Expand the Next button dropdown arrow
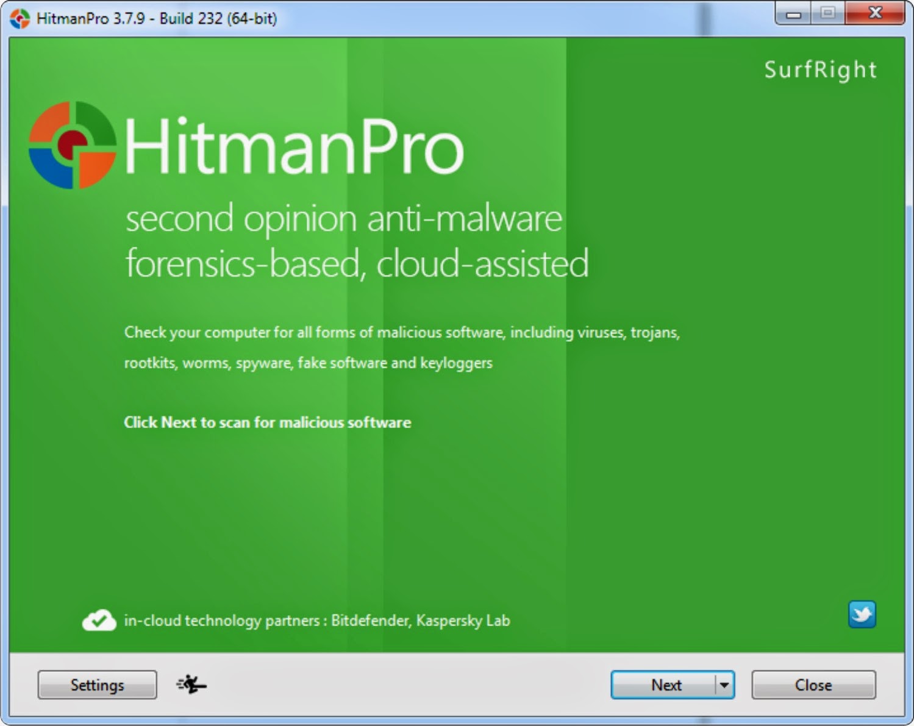914x726 pixels. point(724,685)
